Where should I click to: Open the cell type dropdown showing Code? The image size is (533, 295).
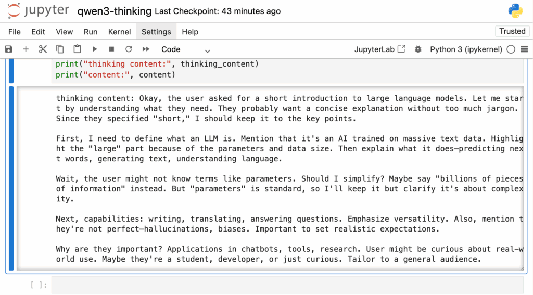pos(185,49)
